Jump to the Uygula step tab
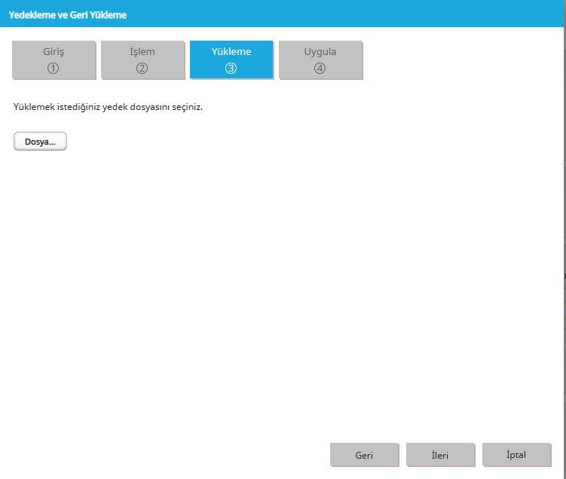This screenshot has height=479, width=566. (320, 59)
